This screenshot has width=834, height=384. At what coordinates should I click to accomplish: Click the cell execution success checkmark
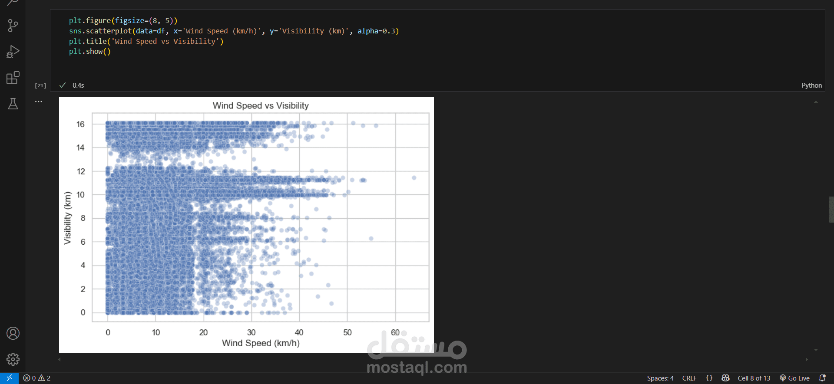coord(63,85)
